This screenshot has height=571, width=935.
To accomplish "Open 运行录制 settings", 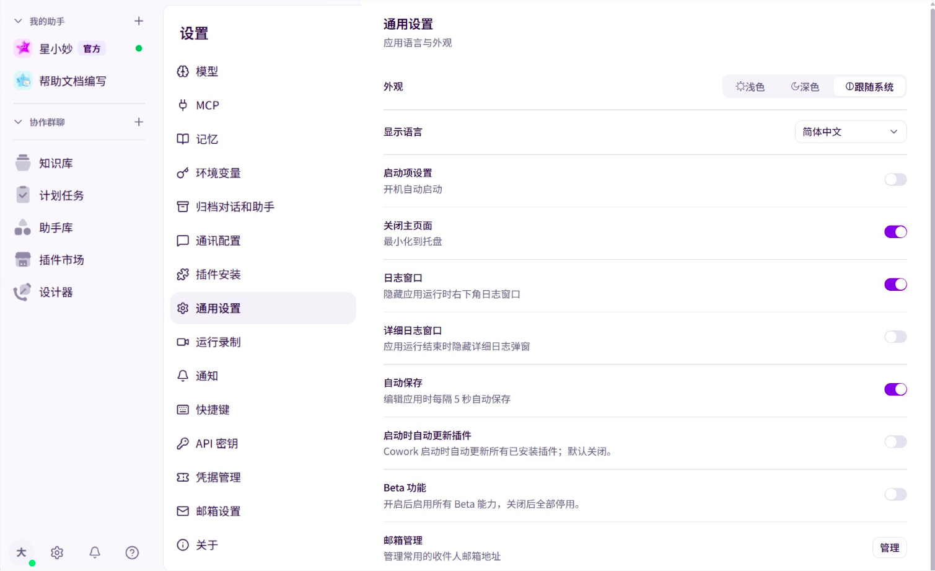I will [263, 342].
